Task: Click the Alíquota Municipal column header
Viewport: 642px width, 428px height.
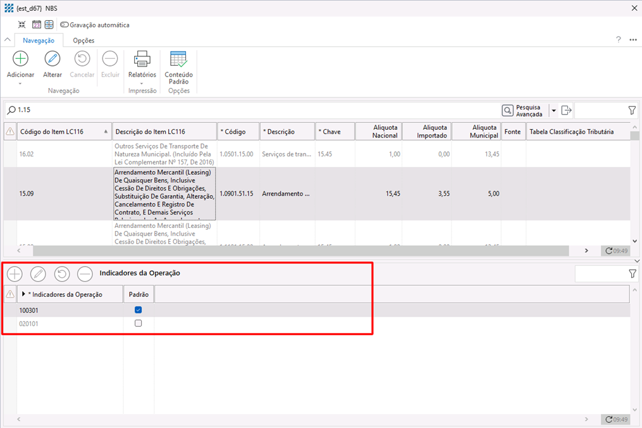Action: click(476, 132)
